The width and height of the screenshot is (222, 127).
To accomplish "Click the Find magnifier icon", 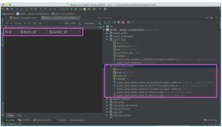I will click(x=41, y=9).
